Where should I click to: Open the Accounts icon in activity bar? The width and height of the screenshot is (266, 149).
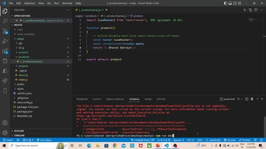(5, 123)
